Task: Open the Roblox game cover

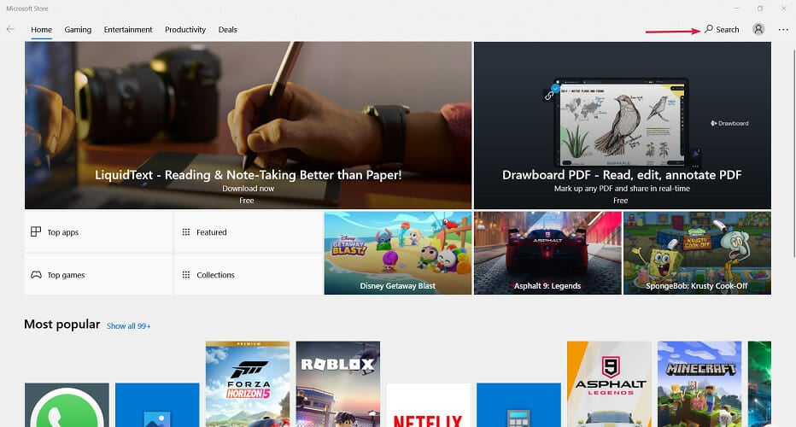Action: (x=338, y=383)
